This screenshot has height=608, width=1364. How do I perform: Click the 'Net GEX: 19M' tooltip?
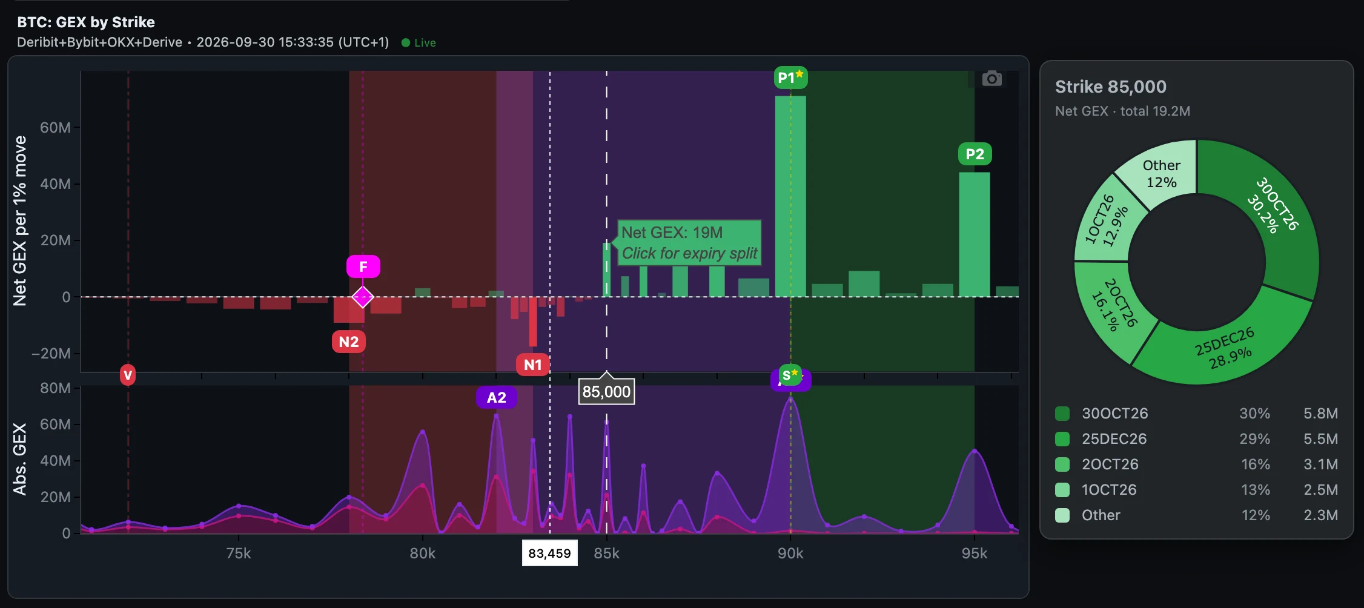point(689,243)
